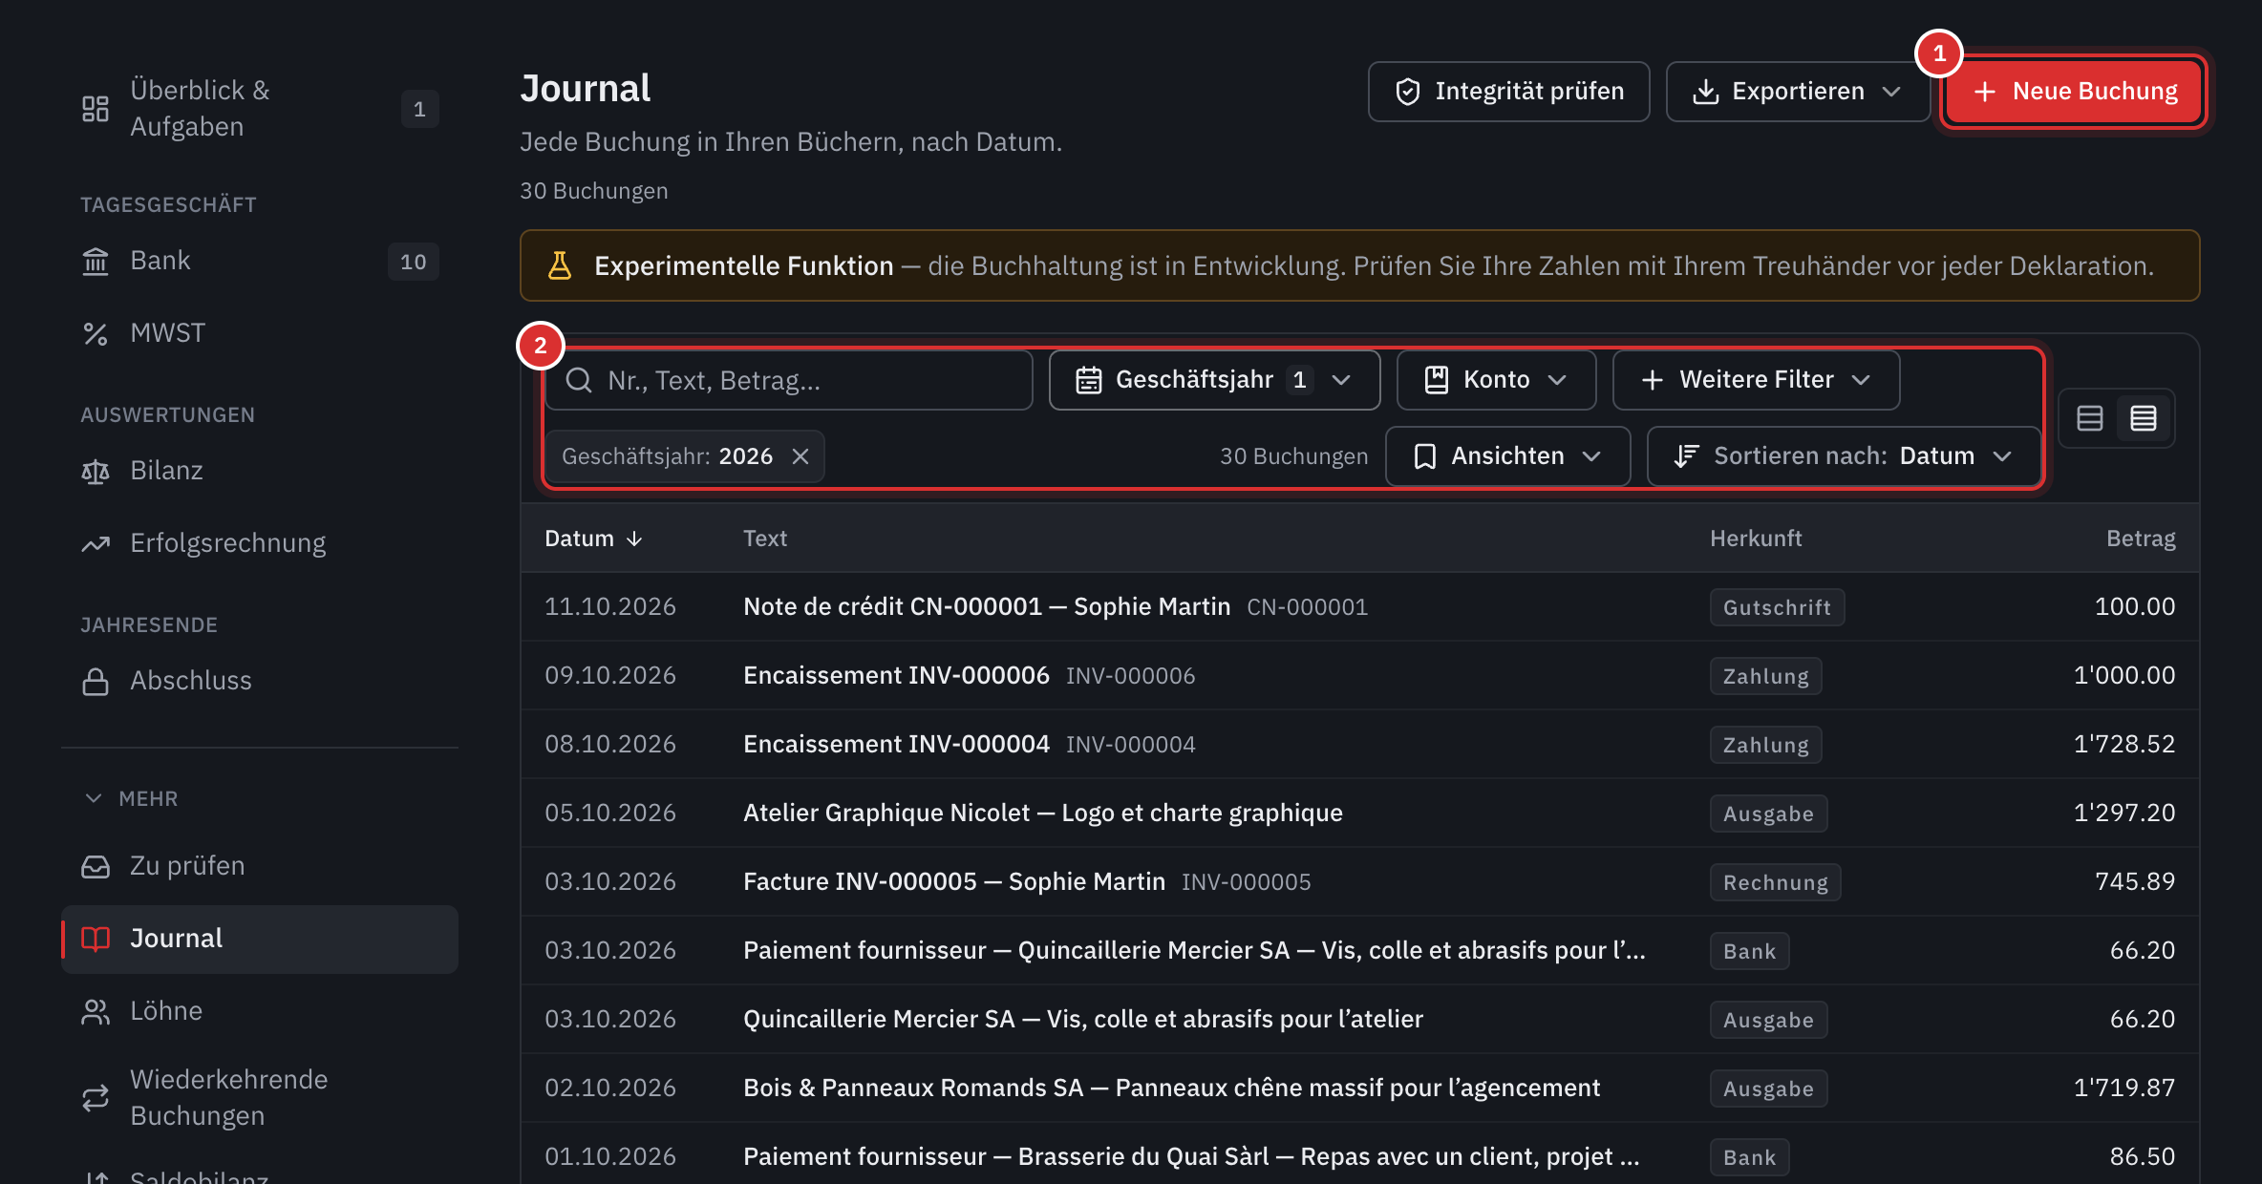
Task: Click the Neue Buchung button
Action: point(2075,92)
